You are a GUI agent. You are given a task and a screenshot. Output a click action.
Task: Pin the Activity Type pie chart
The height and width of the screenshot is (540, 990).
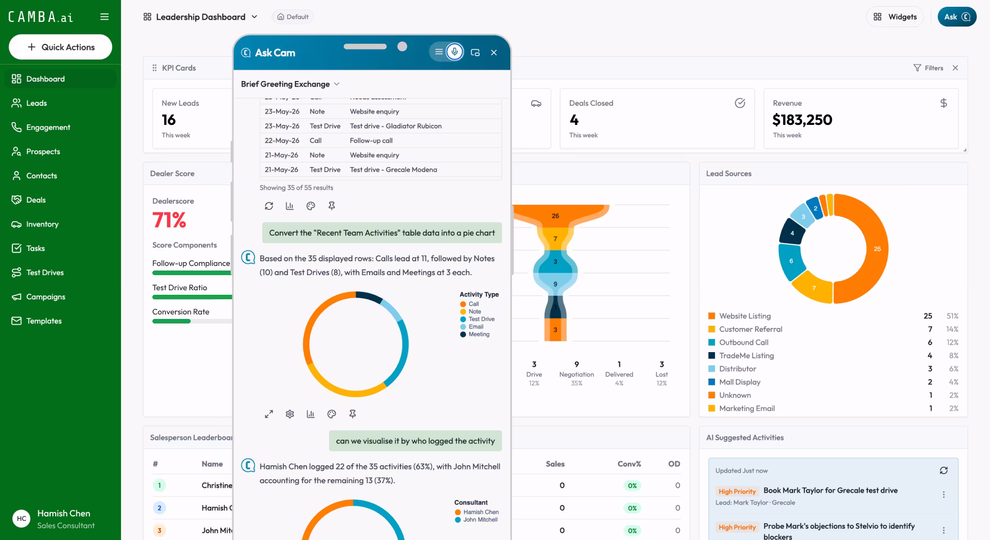point(353,414)
